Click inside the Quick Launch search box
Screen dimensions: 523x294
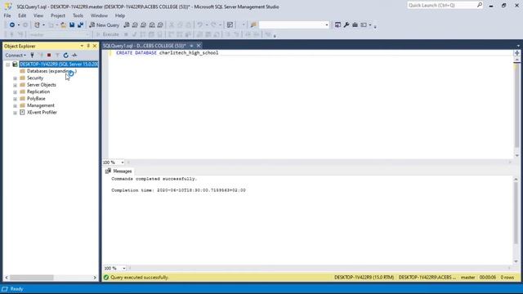441,6
